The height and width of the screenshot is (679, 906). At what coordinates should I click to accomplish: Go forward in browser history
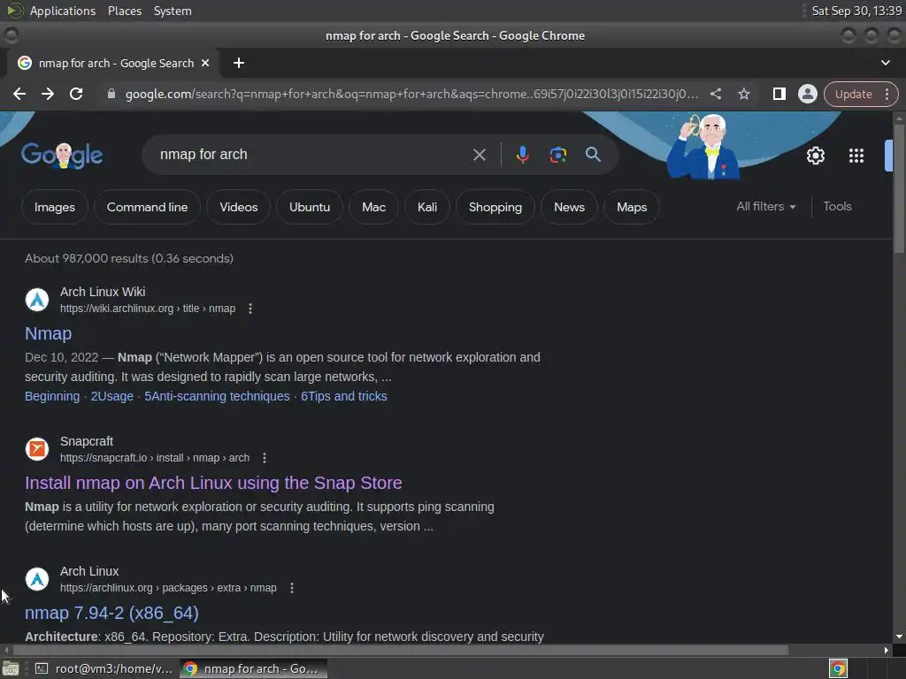tap(48, 94)
